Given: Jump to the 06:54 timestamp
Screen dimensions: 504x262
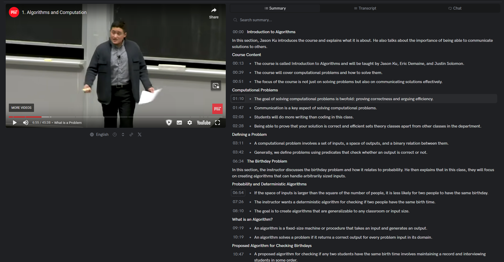Looking at the screenshot, I should tap(238, 193).
